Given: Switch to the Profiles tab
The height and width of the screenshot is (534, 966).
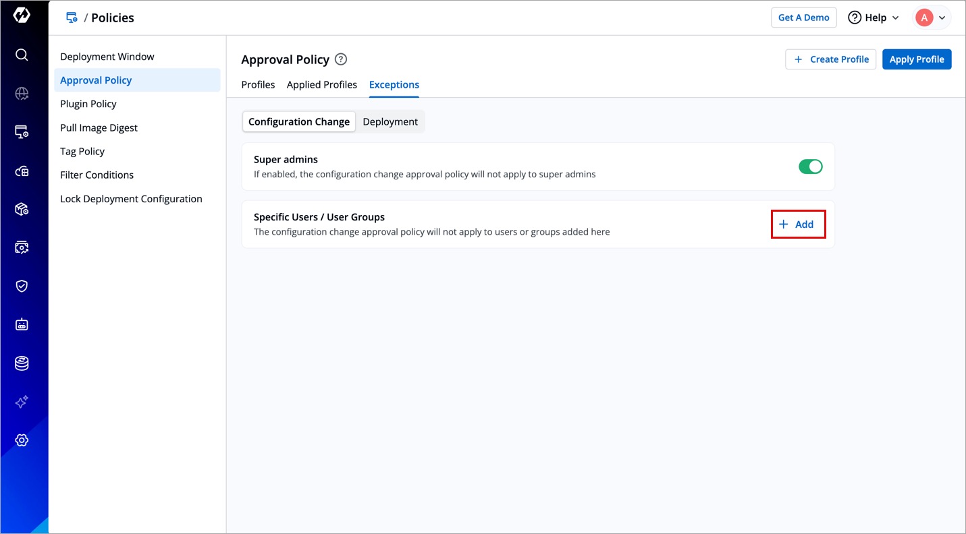Looking at the screenshot, I should point(258,85).
